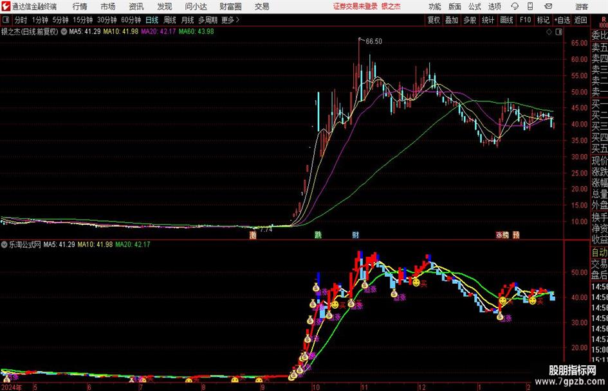Click the 标记 mark button
Image resolution: width=608 pixels, height=391 pixels.
pos(543,20)
